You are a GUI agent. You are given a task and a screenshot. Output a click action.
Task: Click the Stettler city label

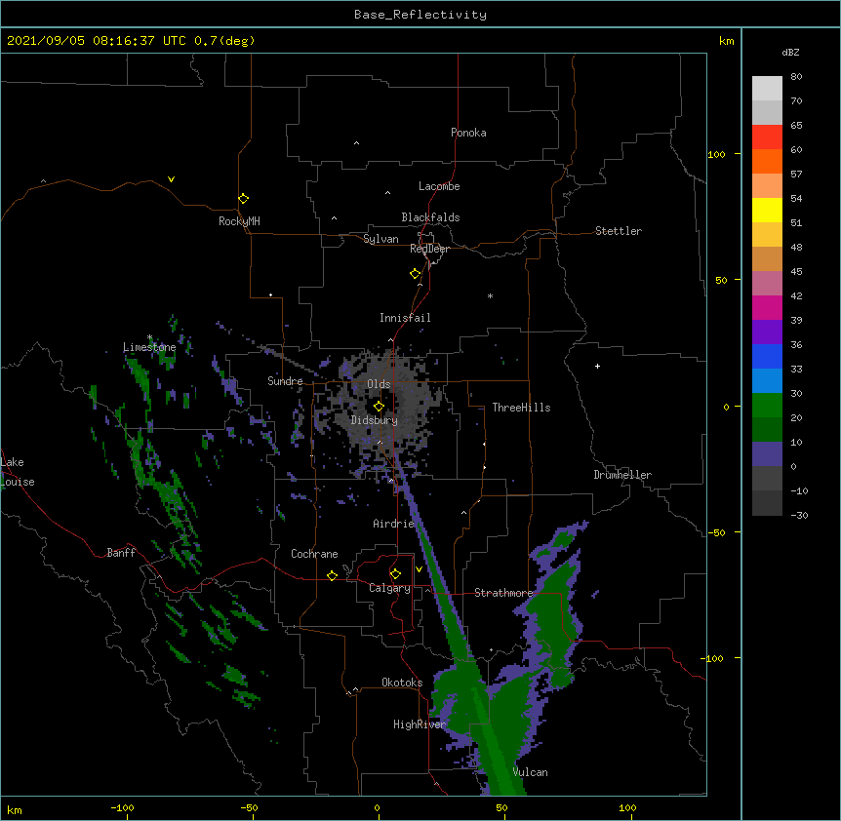click(619, 231)
